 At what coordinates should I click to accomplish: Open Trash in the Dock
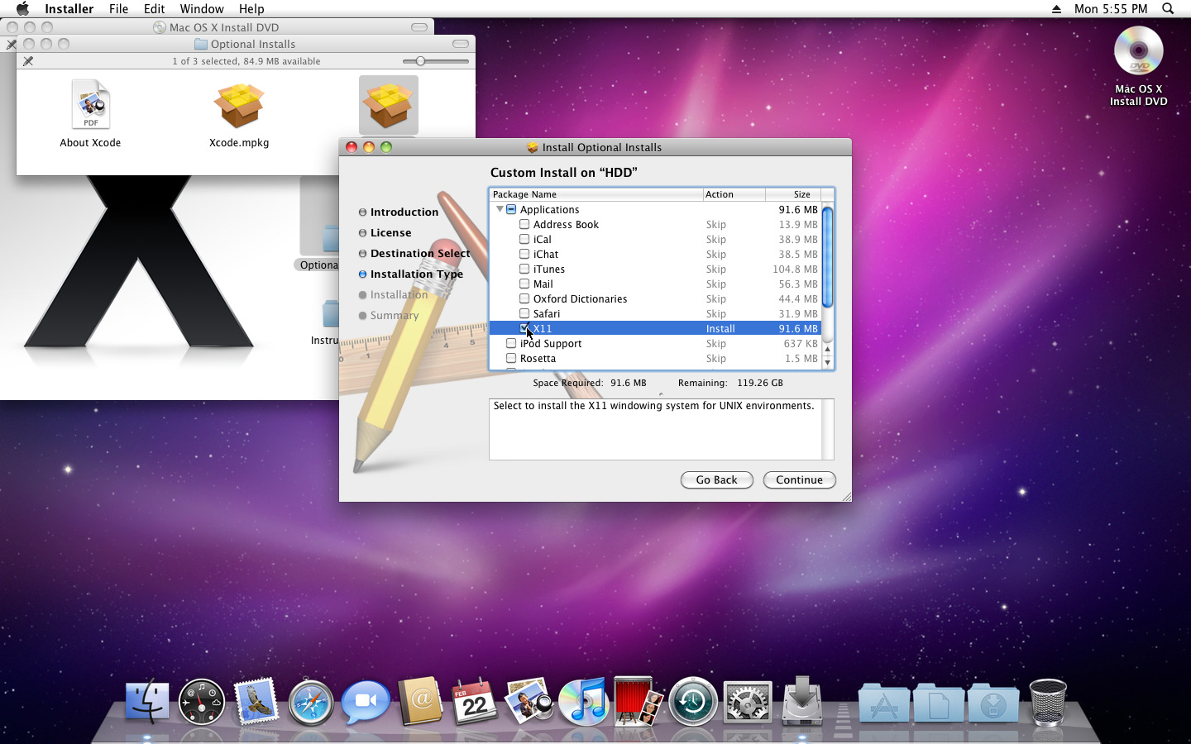(1047, 702)
